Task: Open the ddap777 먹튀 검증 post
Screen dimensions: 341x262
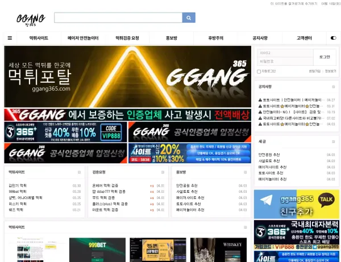Action: 109,192
